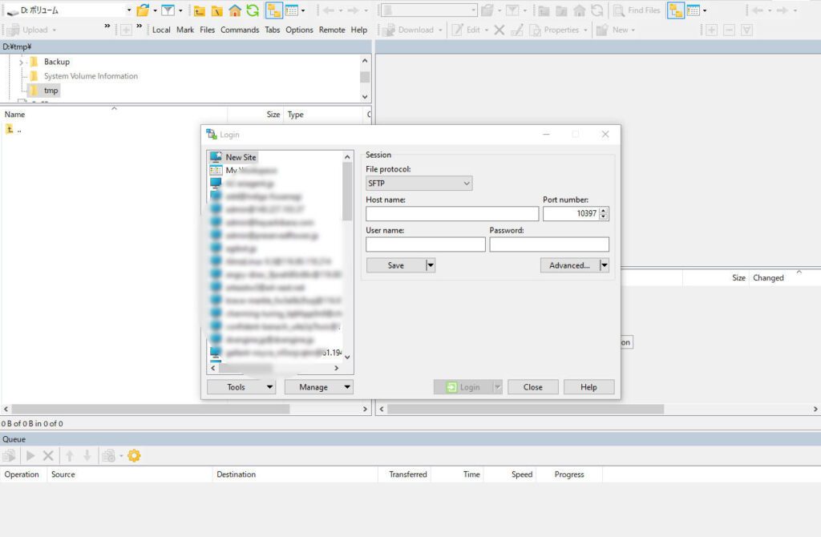Open the Mark menu
Image resolution: width=821 pixels, height=537 pixels.
pos(185,30)
